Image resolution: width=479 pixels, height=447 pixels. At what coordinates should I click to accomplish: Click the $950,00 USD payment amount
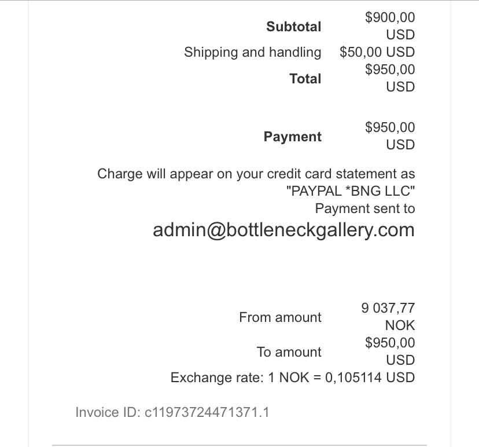click(390, 135)
